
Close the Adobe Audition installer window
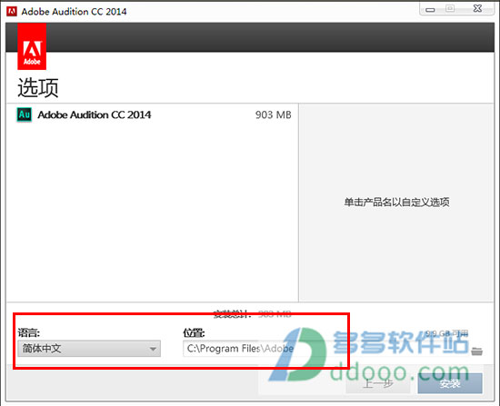click(x=477, y=8)
